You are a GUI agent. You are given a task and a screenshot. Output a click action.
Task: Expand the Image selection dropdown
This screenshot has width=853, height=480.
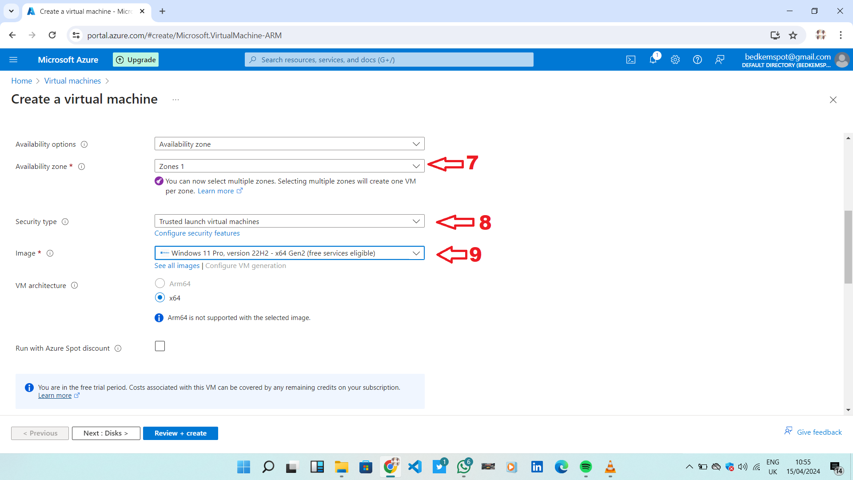coord(289,253)
